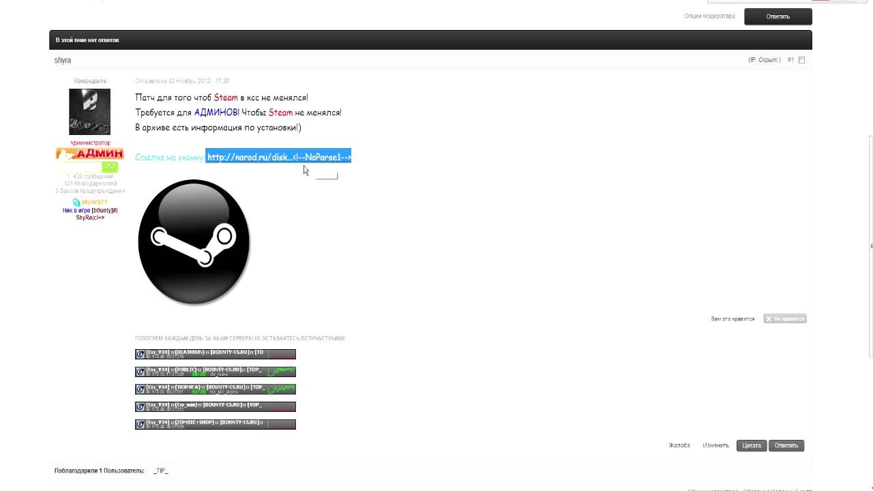
Task: Open shyra author profile name
Action: (x=63, y=60)
